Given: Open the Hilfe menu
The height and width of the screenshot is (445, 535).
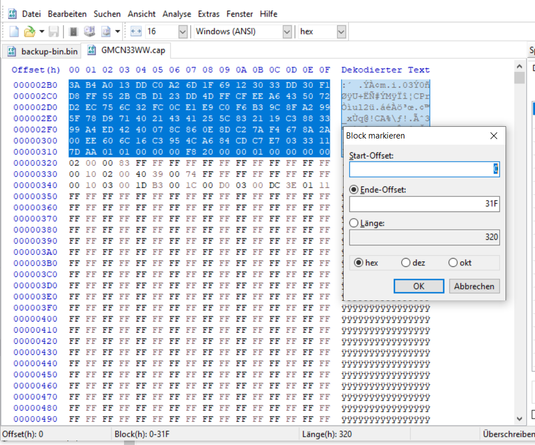Looking at the screenshot, I should [x=269, y=14].
